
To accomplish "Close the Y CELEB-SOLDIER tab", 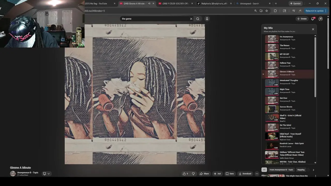I will pos(192,4).
